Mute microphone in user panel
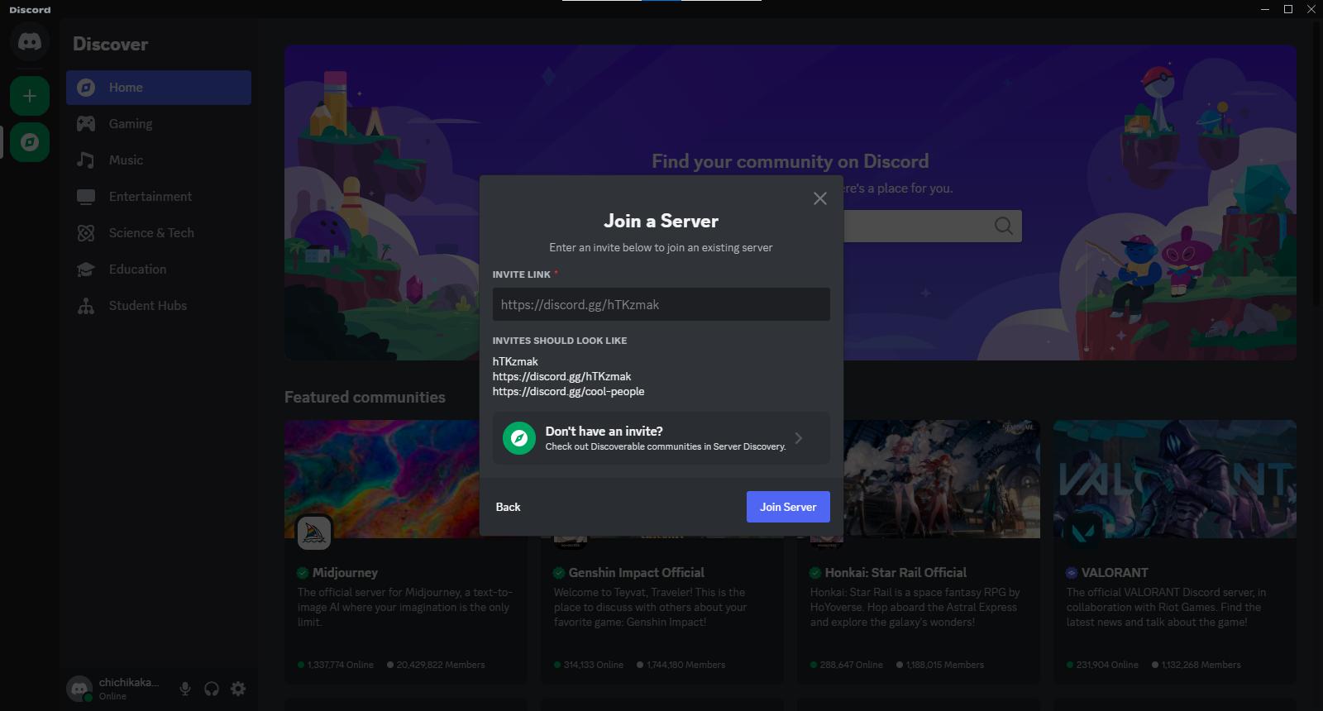This screenshot has width=1323, height=711. [185, 689]
